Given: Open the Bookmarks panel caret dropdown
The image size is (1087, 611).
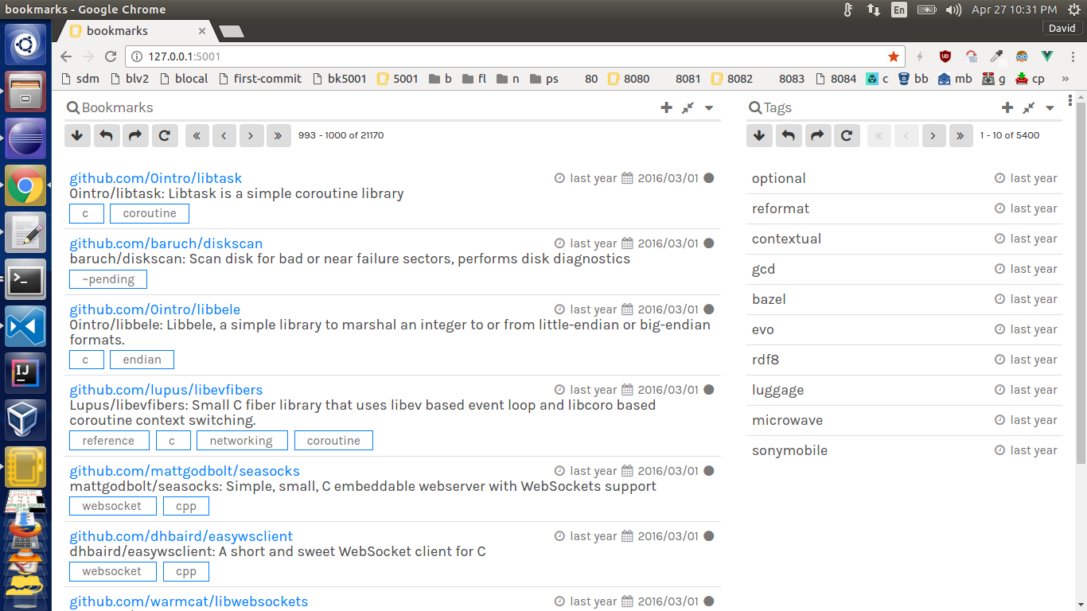Looking at the screenshot, I should pos(708,108).
